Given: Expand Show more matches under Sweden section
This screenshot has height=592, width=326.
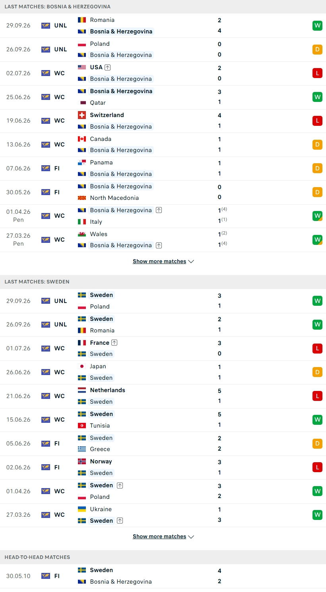Looking at the screenshot, I should pyautogui.click(x=163, y=537).
